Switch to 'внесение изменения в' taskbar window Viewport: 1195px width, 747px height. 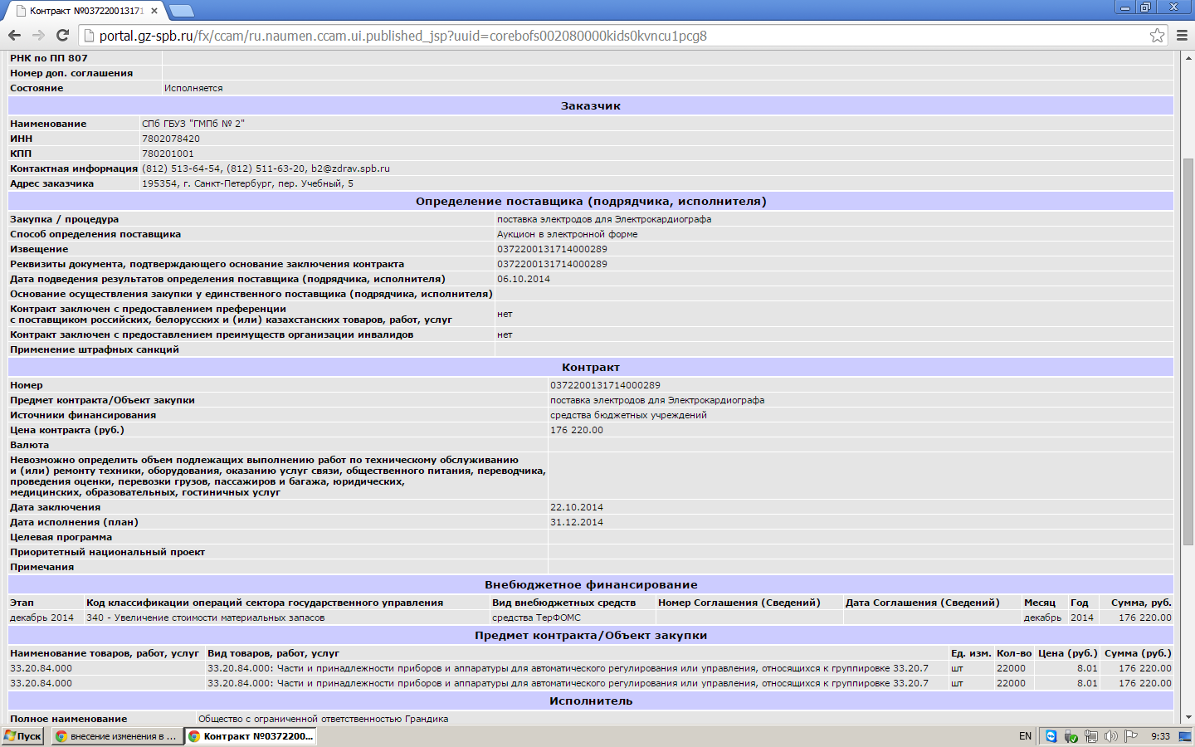coord(116,736)
